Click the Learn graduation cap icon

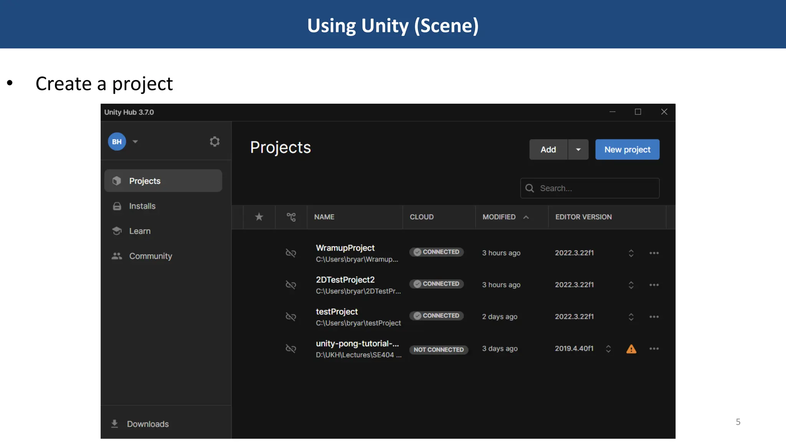[117, 231]
